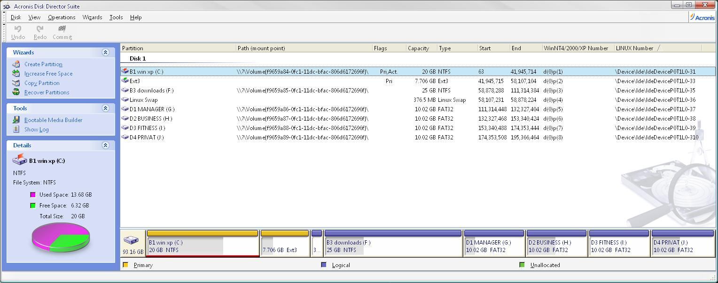Click the Path (mount point) column header
The height and width of the screenshot is (283, 718).
(304, 48)
